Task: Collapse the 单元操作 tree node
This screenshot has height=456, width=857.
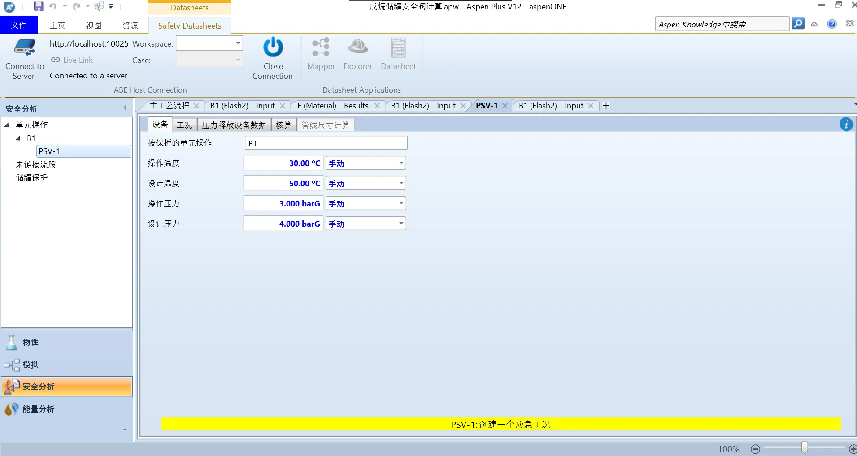Action: click(x=7, y=125)
